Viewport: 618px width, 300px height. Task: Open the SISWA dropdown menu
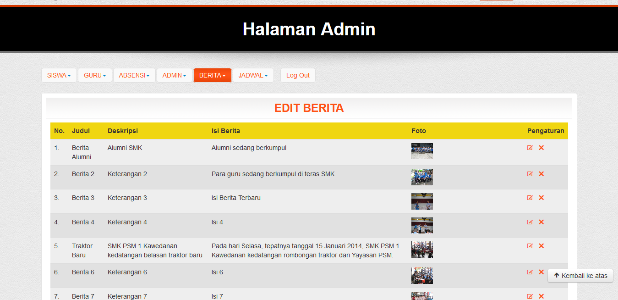click(59, 75)
